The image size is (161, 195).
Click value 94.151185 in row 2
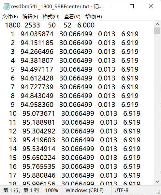pyautogui.click(x=37, y=43)
